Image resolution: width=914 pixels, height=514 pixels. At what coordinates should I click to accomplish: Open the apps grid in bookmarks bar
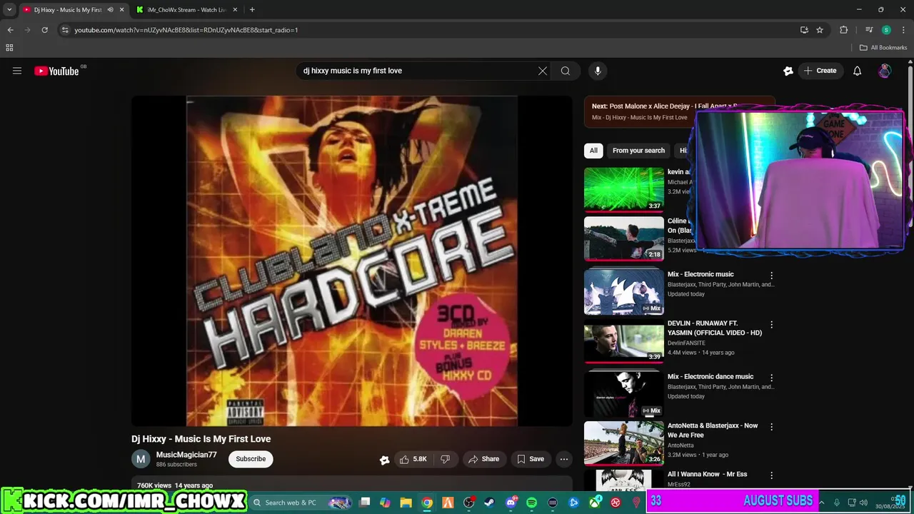[x=9, y=48]
